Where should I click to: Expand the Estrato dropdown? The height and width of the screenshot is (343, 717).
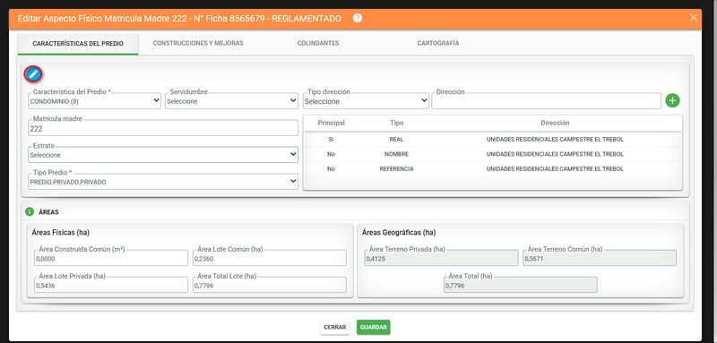click(x=163, y=155)
